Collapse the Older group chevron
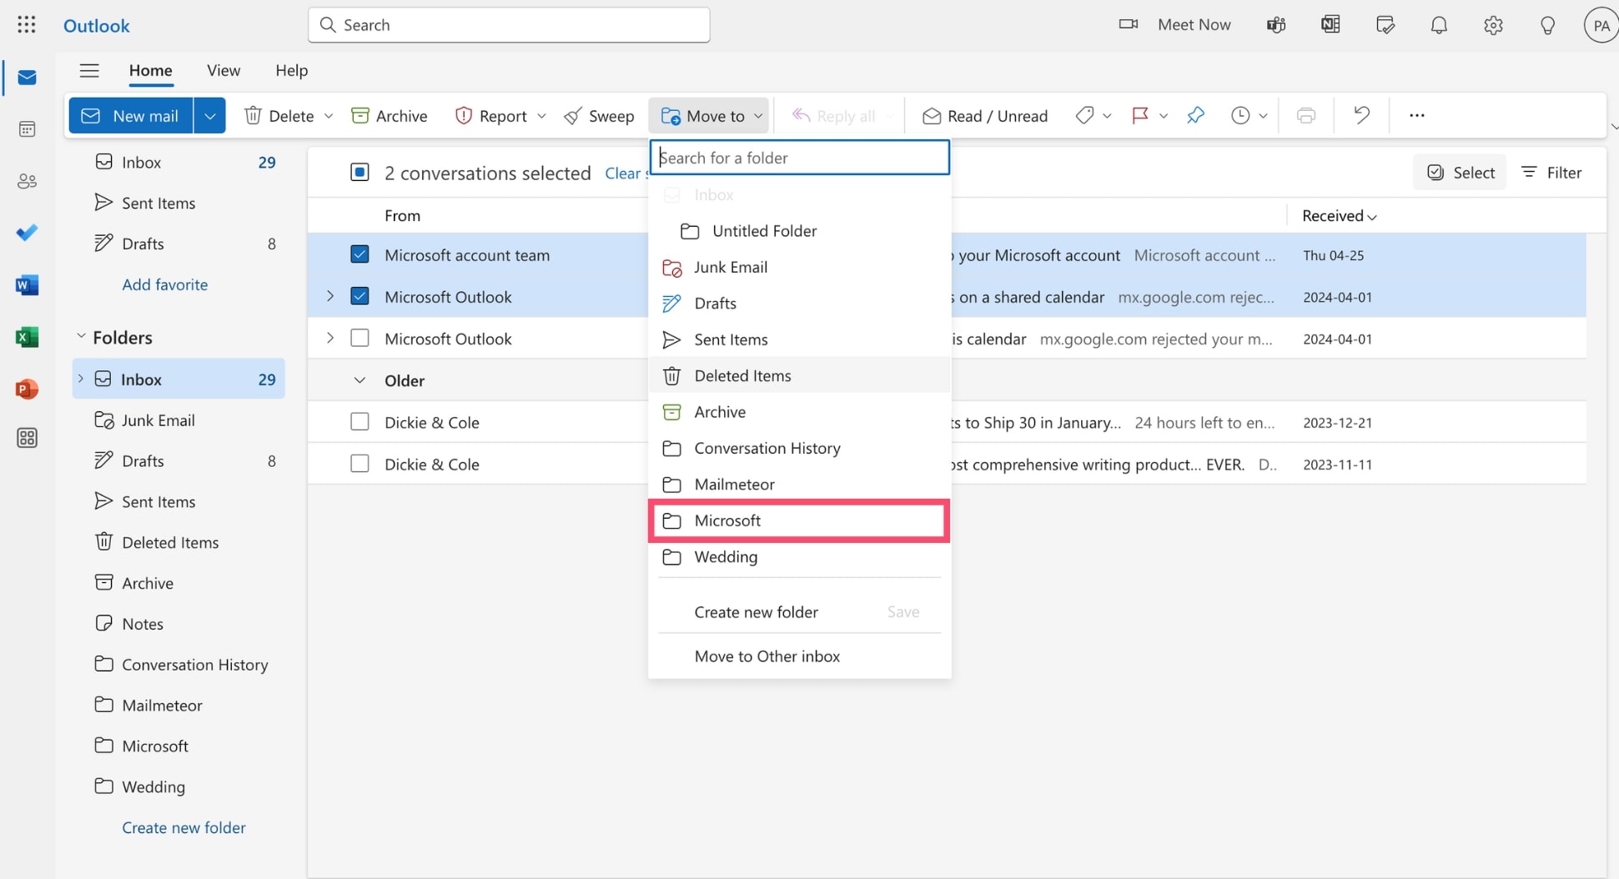1619x879 pixels. click(359, 380)
